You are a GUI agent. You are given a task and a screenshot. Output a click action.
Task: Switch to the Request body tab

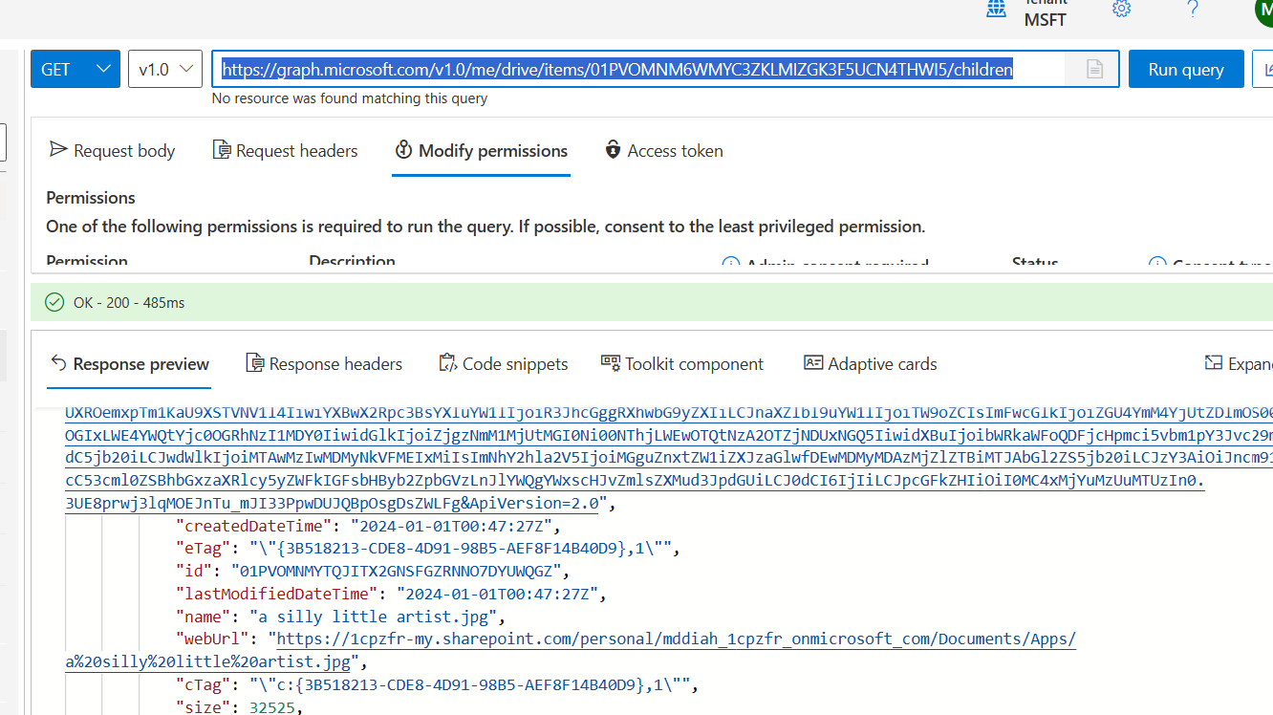click(112, 150)
